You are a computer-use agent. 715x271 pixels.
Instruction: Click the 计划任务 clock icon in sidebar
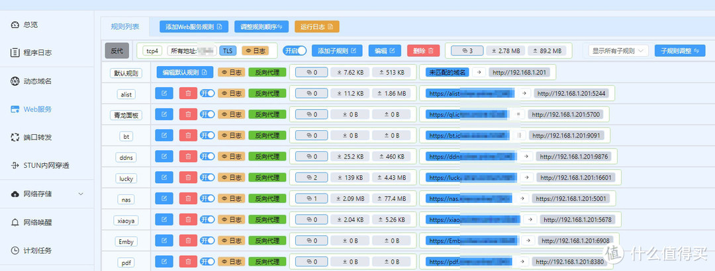coord(15,251)
